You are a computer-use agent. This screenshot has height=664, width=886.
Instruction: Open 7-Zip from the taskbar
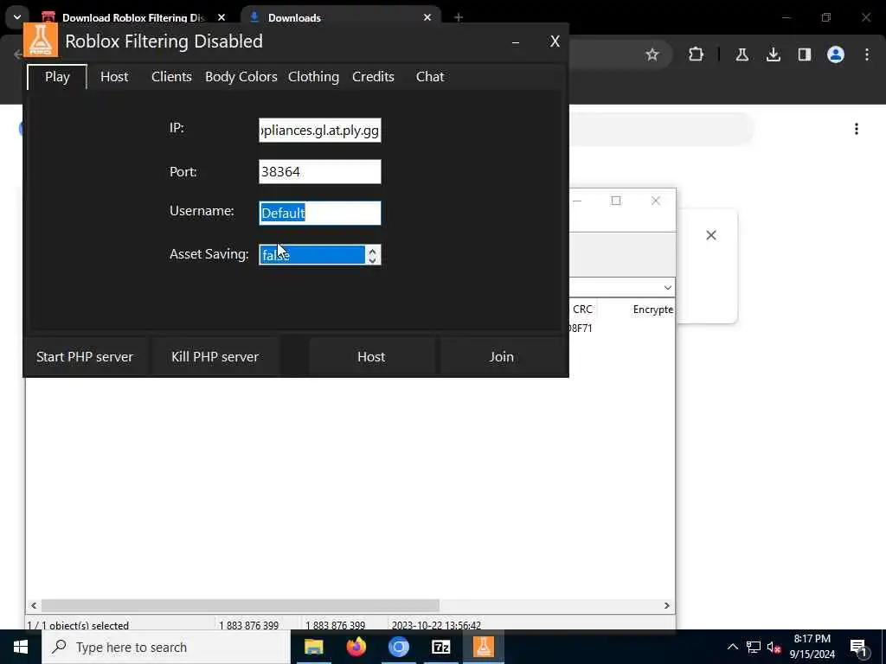(x=440, y=647)
